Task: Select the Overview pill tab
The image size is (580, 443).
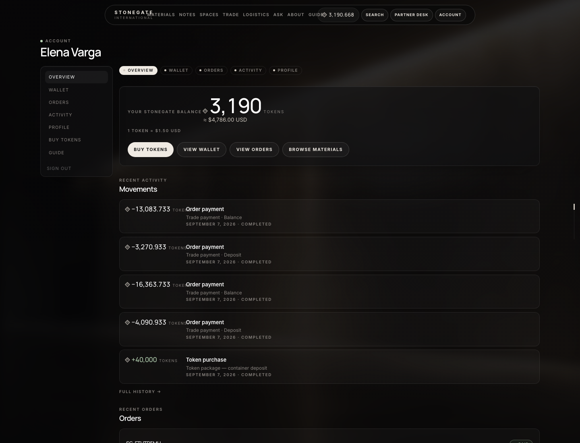Action: click(x=138, y=70)
